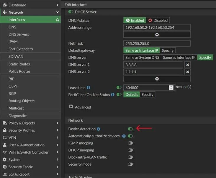Screen dimensions: 216x178
Task: Toggle Automatically authorize devices off
Action: (x=130, y=136)
